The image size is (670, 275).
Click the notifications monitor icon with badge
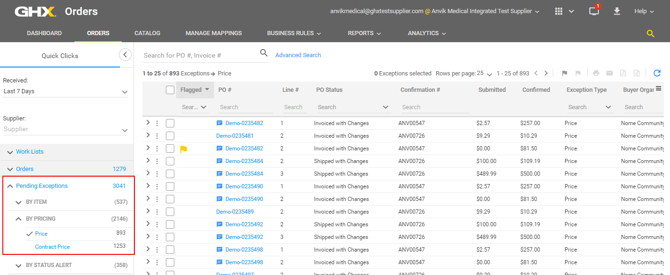pyautogui.click(x=594, y=11)
